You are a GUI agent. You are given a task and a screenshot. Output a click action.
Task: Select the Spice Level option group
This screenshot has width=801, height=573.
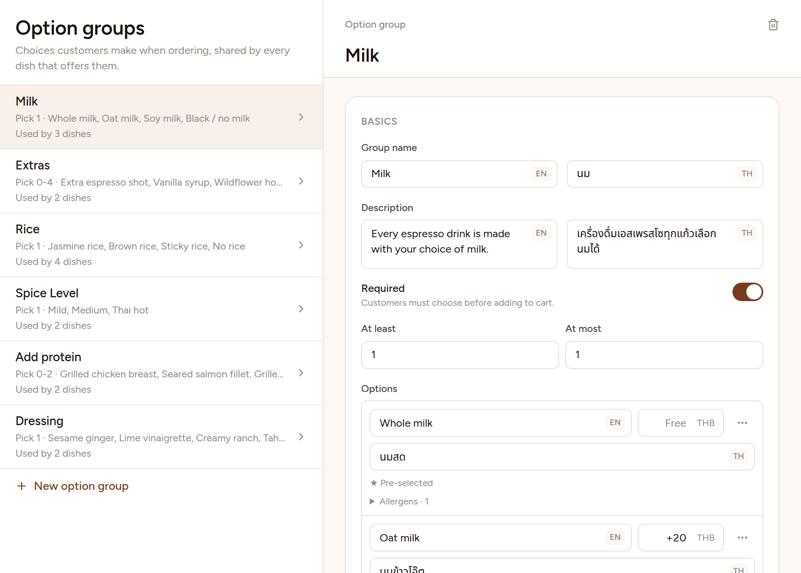point(161,309)
